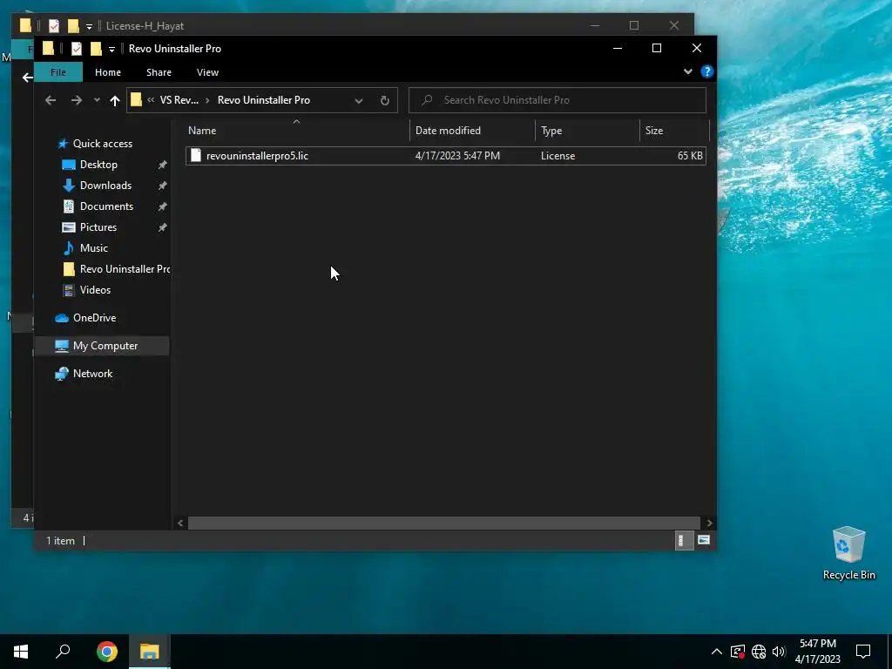Click the pin icon next to Documents
The height and width of the screenshot is (669, 892).
click(162, 206)
